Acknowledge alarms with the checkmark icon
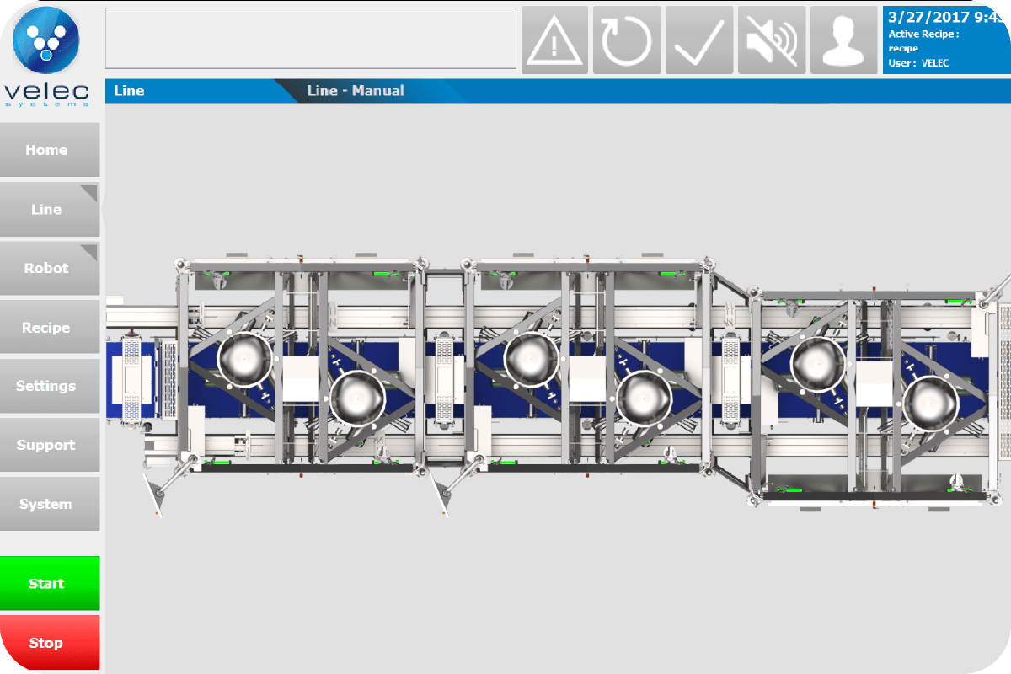 pyautogui.click(x=698, y=38)
